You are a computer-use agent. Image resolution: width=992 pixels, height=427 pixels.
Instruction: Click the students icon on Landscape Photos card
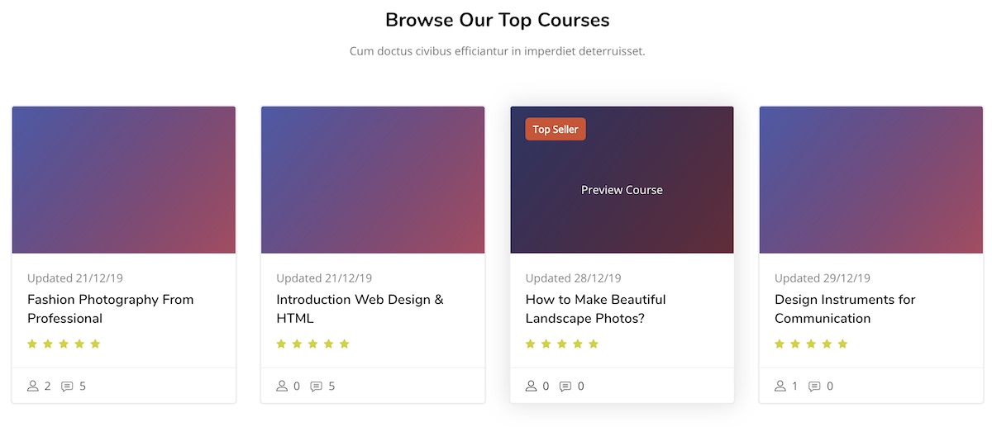click(531, 386)
